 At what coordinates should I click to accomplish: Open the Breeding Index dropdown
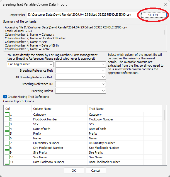pos(81,91)
